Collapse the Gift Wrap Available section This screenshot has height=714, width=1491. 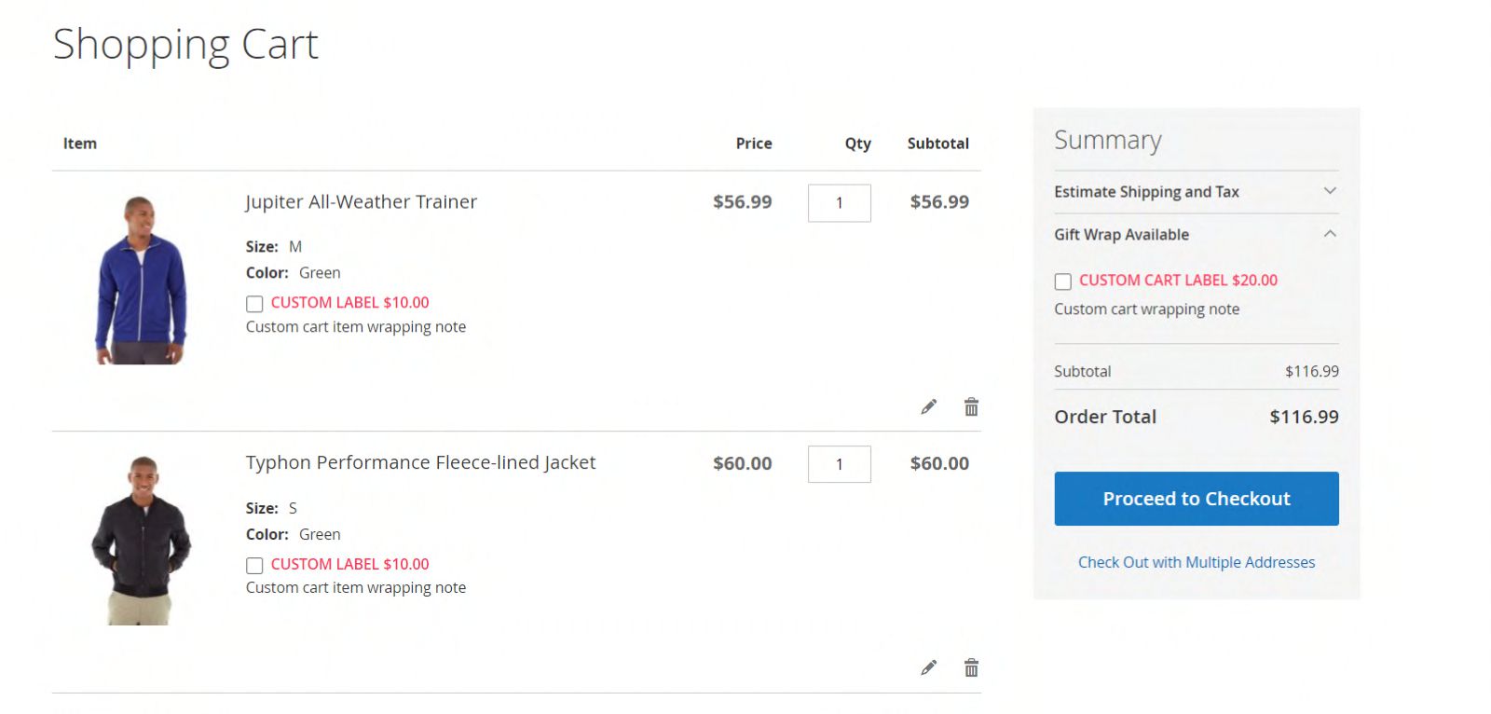click(1330, 234)
